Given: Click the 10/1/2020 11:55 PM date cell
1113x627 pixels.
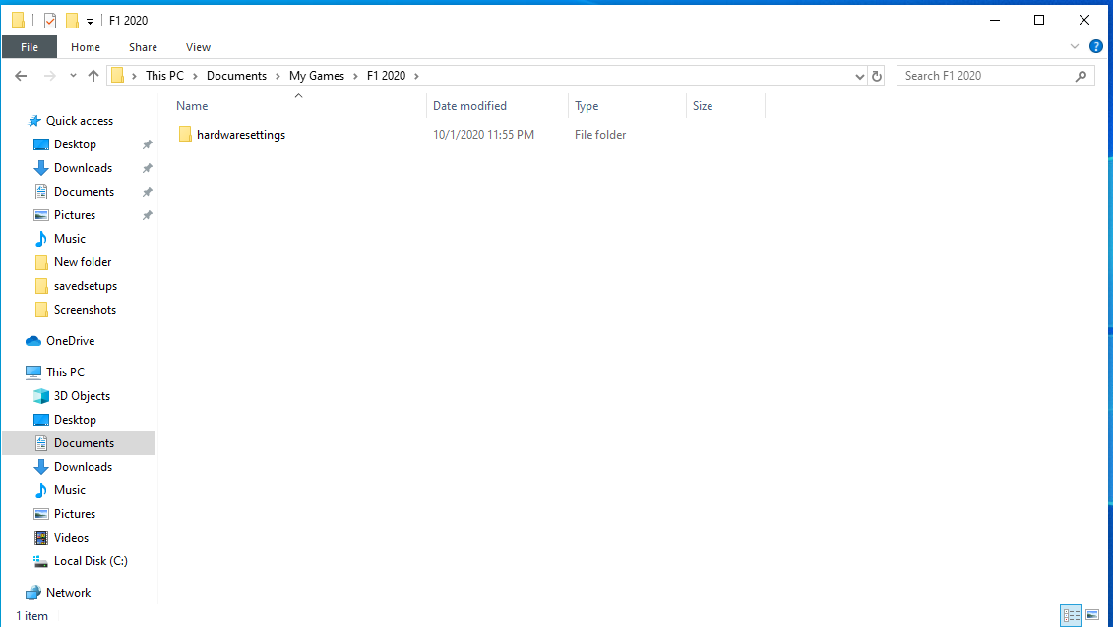Looking at the screenshot, I should coord(483,134).
